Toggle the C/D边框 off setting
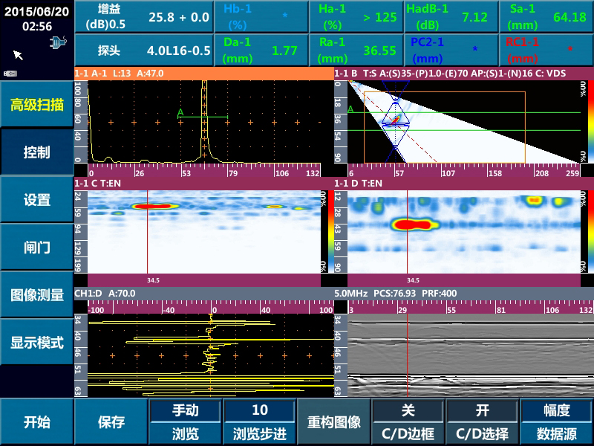This screenshot has width=594, height=446. coord(408,421)
